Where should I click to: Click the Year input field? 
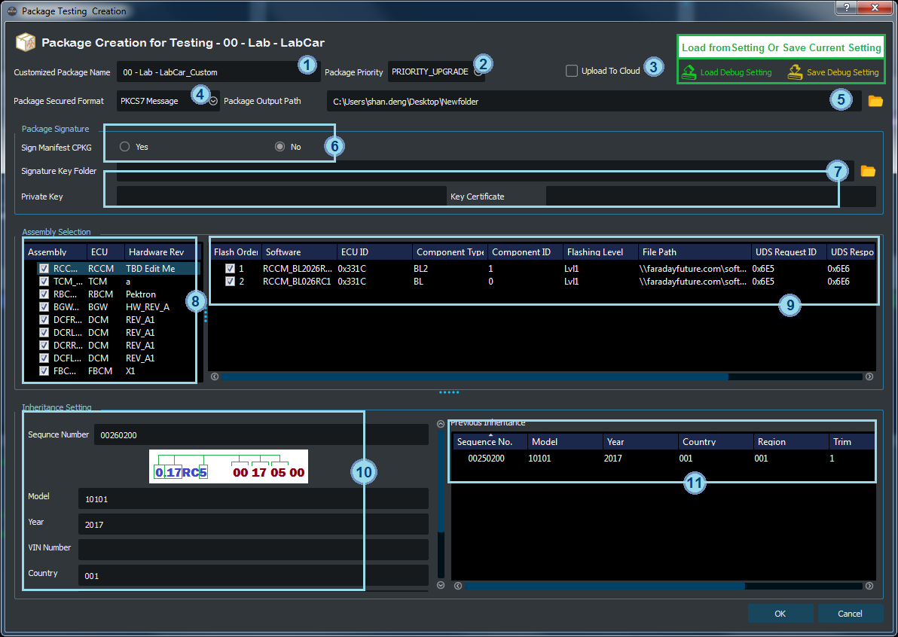pos(253,525)
